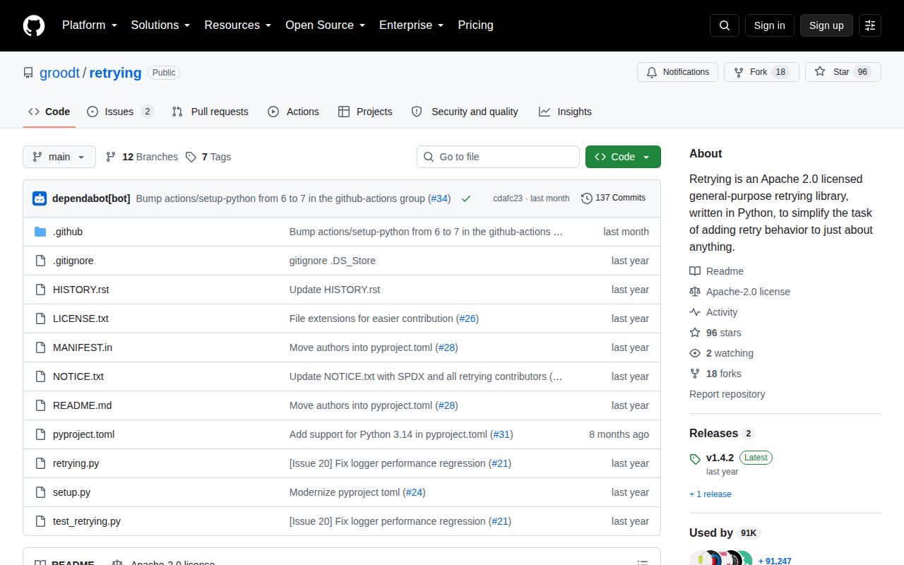904x565 pixels.
Task: Star the repository
Action: point(843,72)
